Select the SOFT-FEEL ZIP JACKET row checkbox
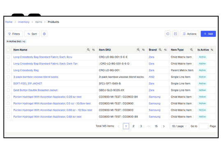 pyautogui.click(x=8, y=84)
